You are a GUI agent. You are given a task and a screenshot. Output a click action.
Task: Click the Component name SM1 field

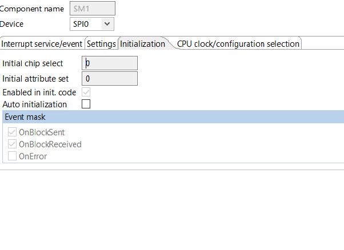click(92, 8)
